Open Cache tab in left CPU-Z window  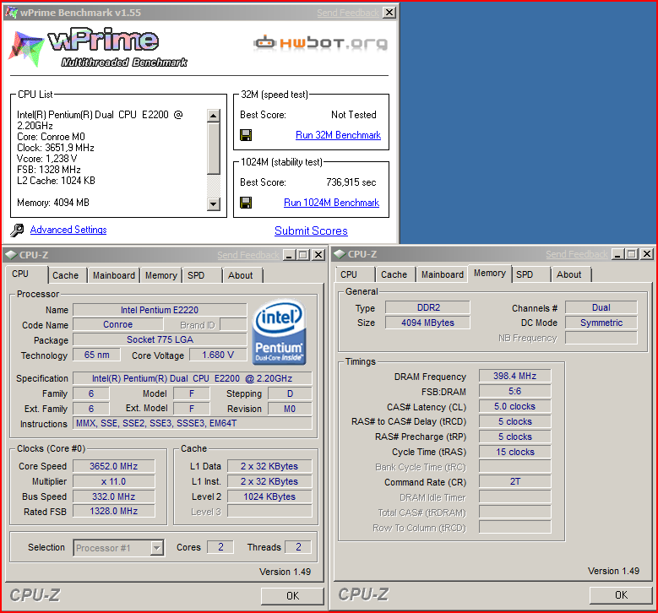[66, 275]
